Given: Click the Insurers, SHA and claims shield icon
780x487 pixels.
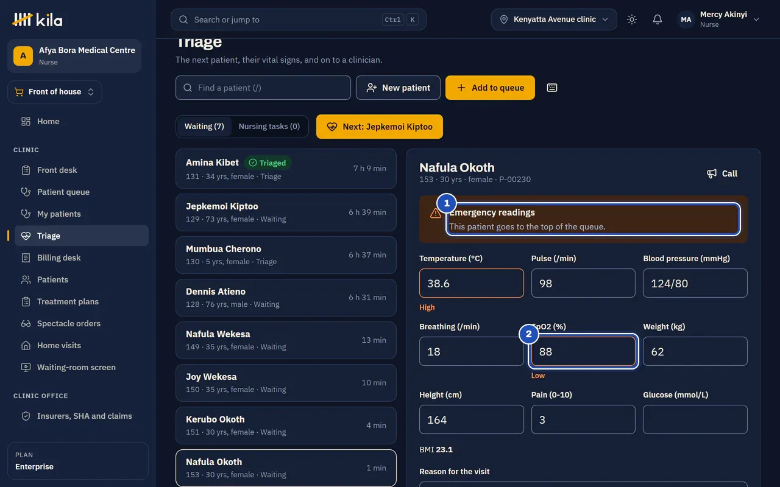Looking at the screenshot, I should click(x=26, y=416).
